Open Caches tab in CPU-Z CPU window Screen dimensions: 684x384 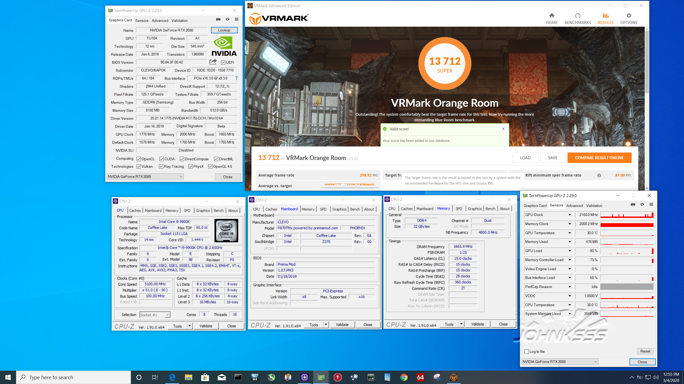135,210
